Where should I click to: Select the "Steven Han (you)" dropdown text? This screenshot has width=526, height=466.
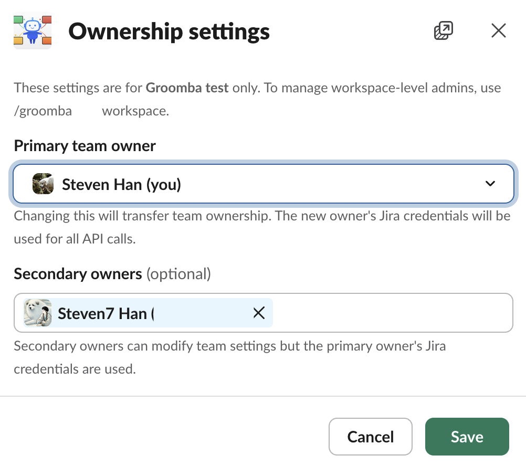click(x=121, y=184)
